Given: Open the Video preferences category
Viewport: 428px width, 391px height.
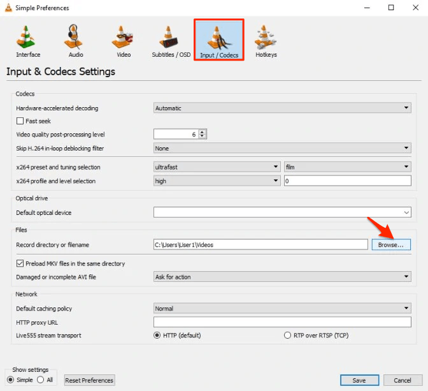Looking at the screenshot, I should [124, 41].
